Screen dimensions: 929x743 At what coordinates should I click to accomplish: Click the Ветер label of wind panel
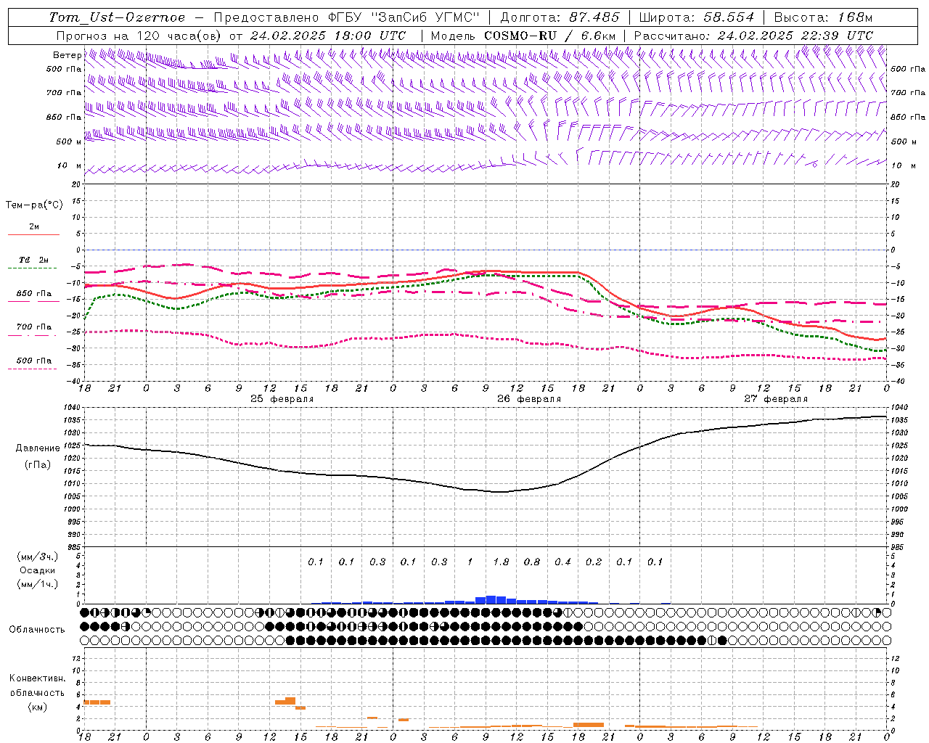[67, 55]
